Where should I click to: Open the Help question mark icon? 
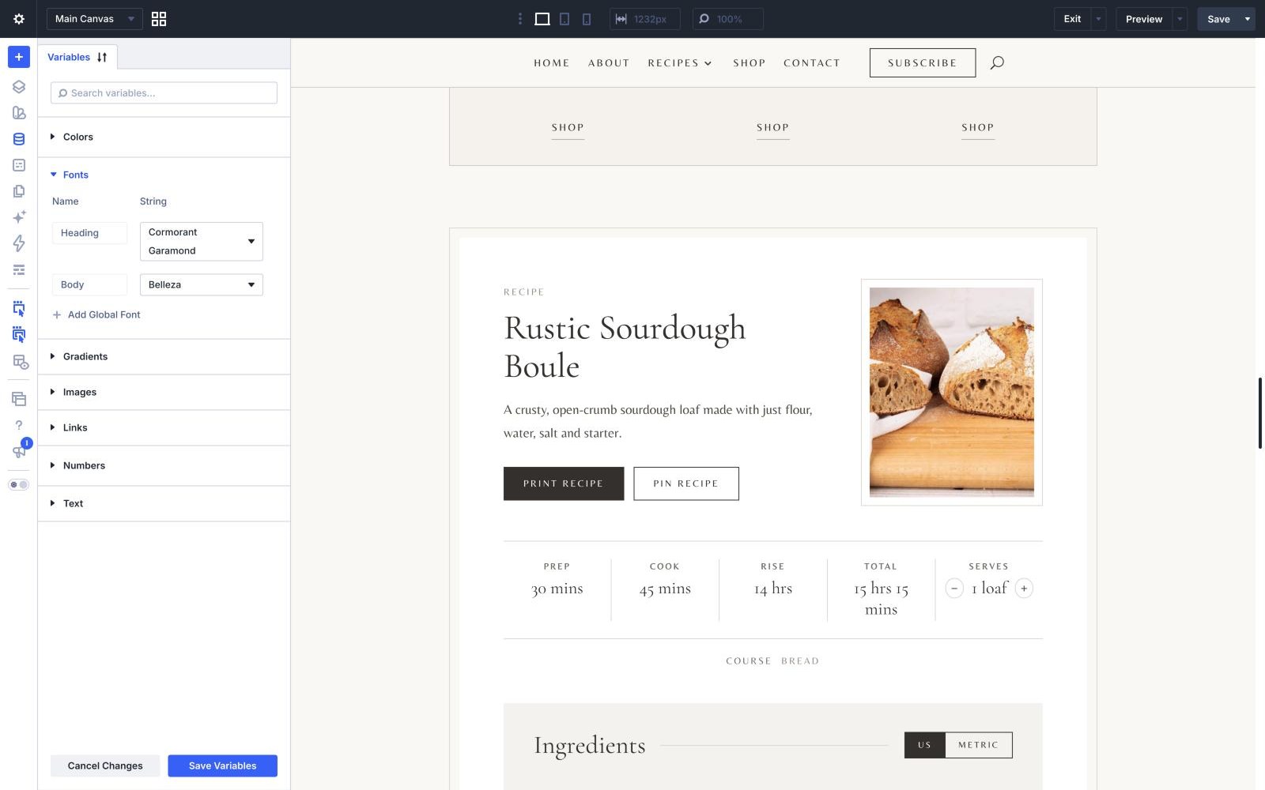[x=19, y=425]
